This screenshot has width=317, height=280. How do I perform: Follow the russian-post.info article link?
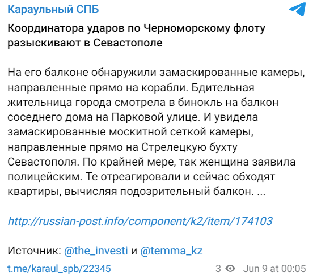coord(140,221)
